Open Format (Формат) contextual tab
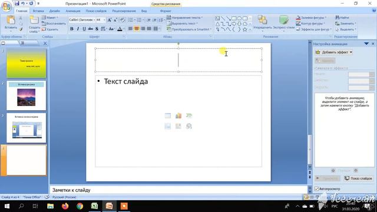Image resolution: width=377 pixels, height=212 pixels. click(166, 11)
